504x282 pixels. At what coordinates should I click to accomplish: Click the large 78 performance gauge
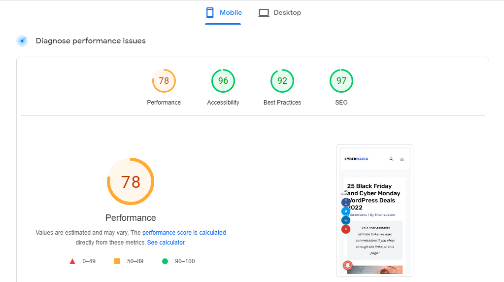131,181
